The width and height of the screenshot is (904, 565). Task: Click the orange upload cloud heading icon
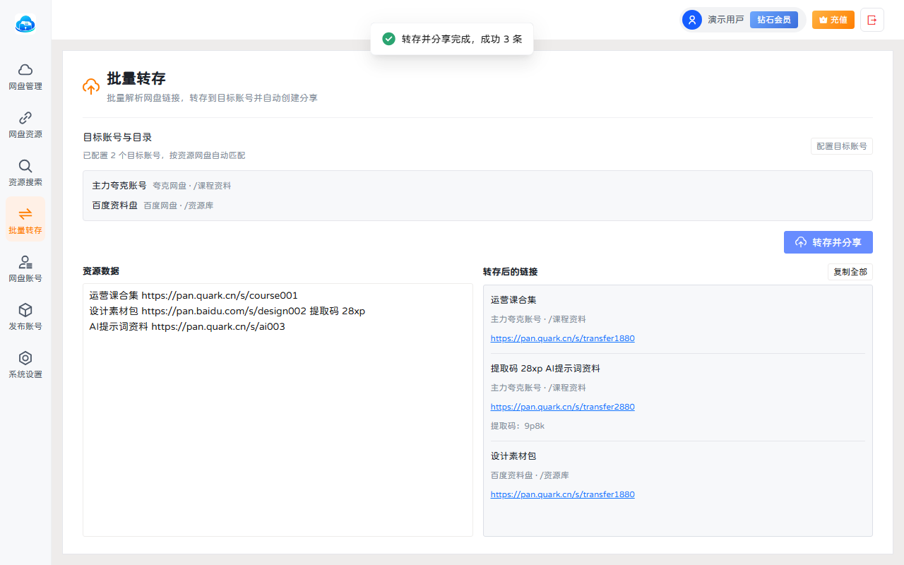91,87
